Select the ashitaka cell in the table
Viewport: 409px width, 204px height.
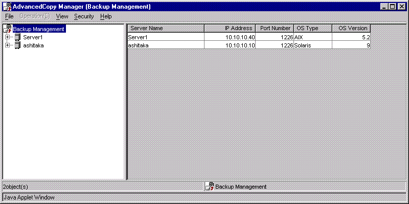click(166, 45)
